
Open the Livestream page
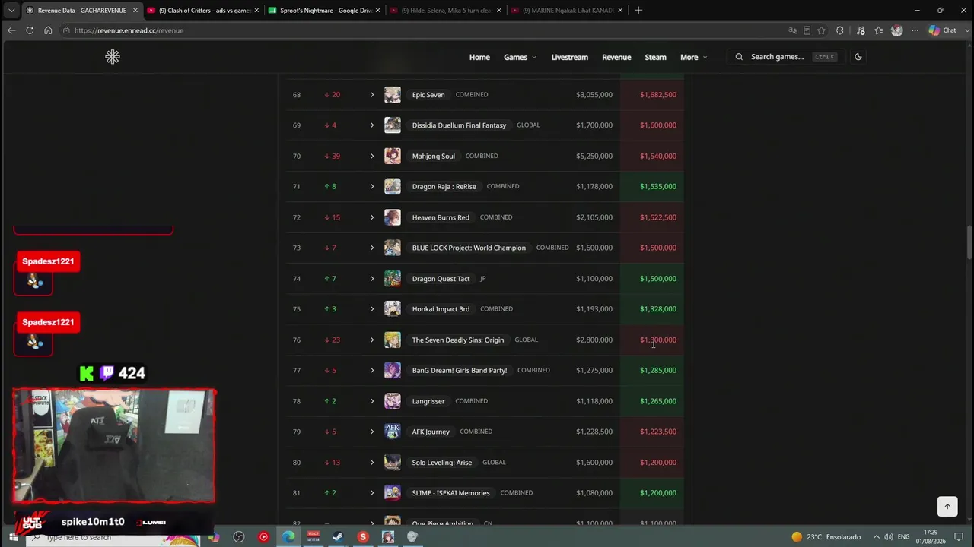(x=569, y=57)
